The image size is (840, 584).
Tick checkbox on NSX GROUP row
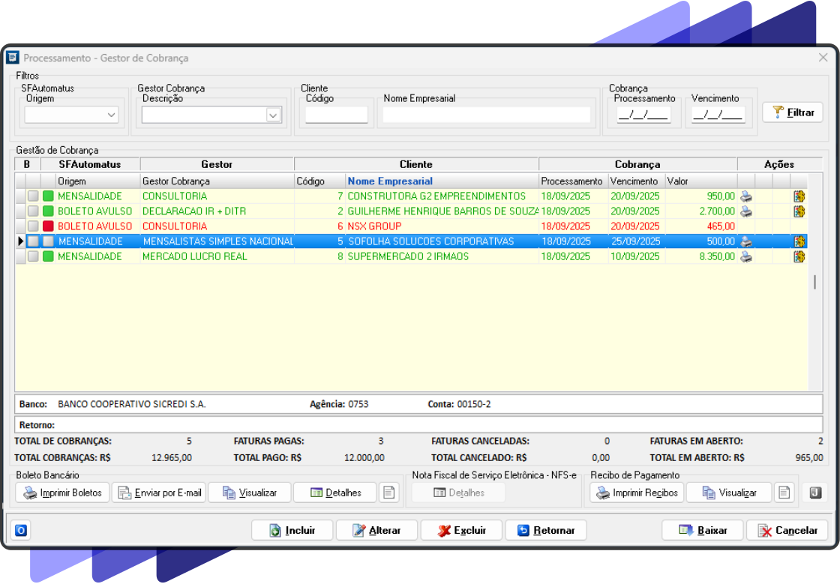[33, 226]
